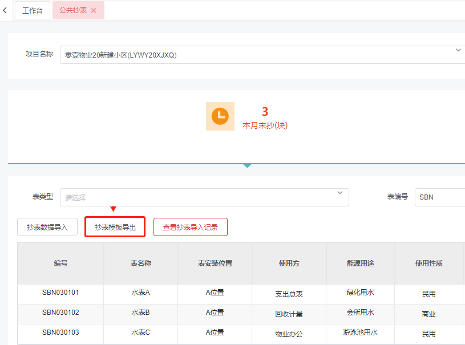The width and height of the screenshot is (465, 345).
Task: Click the 使用方 column header
Action: tap(289, 263)
